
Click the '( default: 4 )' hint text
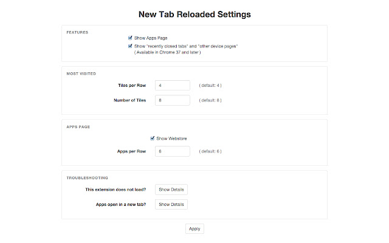coord(210,85)
